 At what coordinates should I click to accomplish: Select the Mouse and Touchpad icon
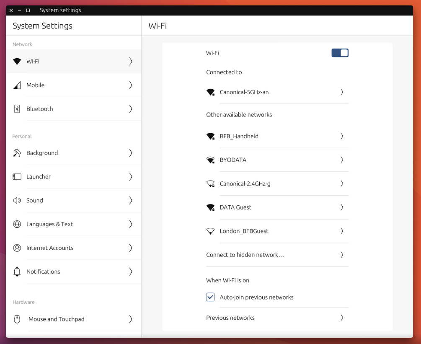(x=17, y=319)
